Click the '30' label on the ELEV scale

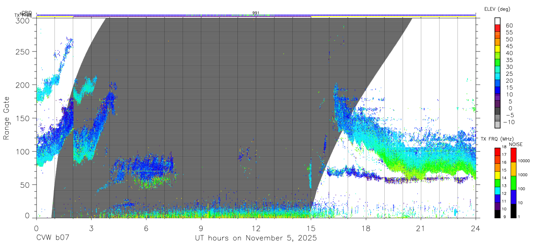(x=508, y=67)
